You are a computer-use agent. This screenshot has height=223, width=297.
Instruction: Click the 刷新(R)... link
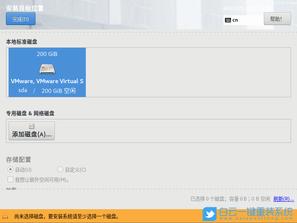284,199
